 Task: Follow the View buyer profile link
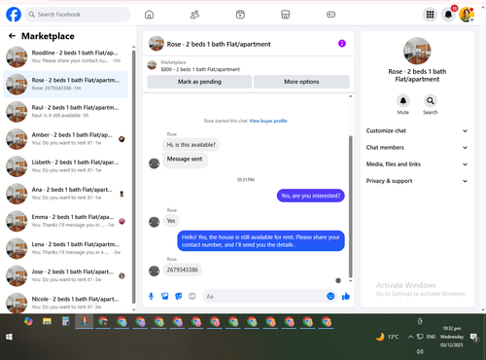[x=268, y=121]
